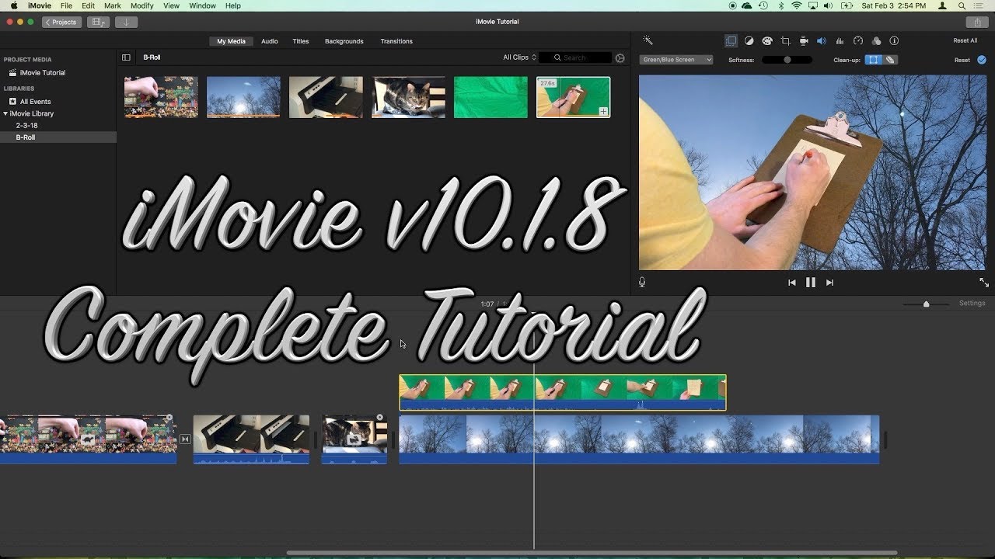Viewport: 995px width, 559px height.
Task: Open timeline Settings popup
Action: (972, 304)
